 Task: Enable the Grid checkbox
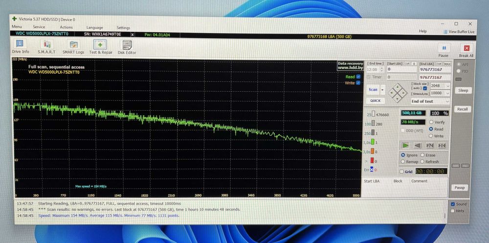pos(401,171)
